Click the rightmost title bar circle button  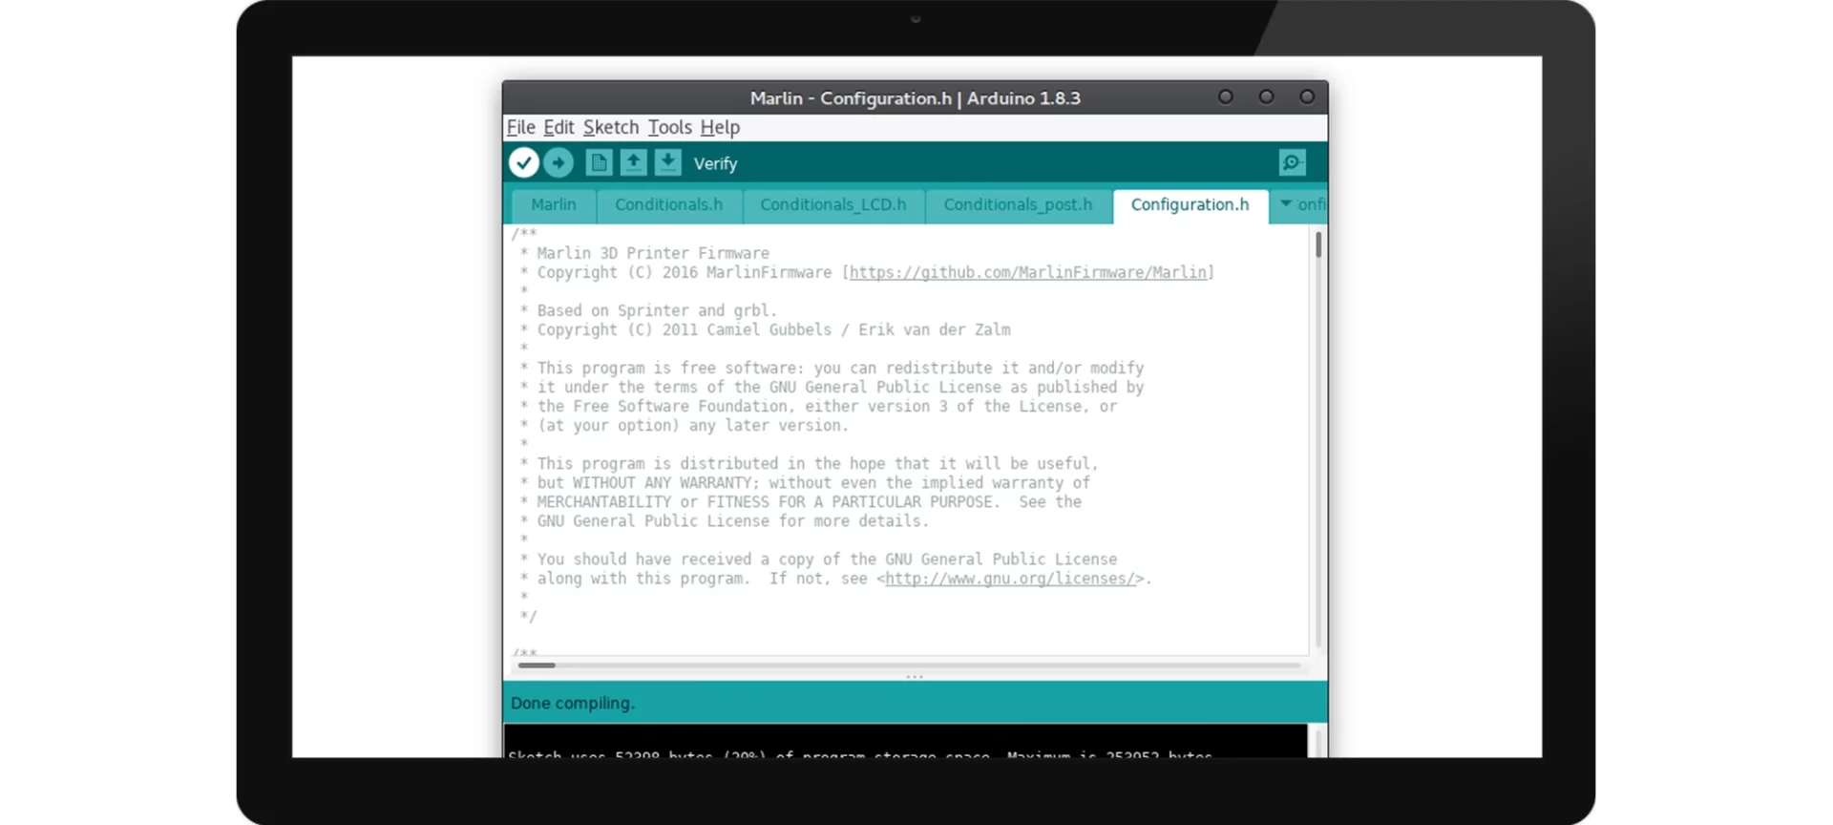[1307, 96]
